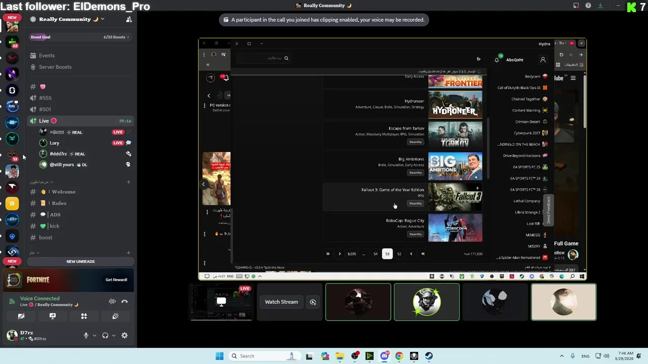This screenshot has height=364, width=648.
Task: Mute microphone in user panel
Action: 86,335
